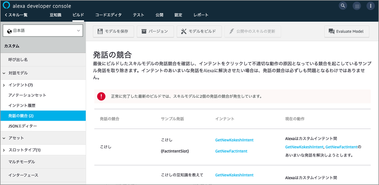Click the Alexa ring logo icon
The image size is (379, 185).
6,5
